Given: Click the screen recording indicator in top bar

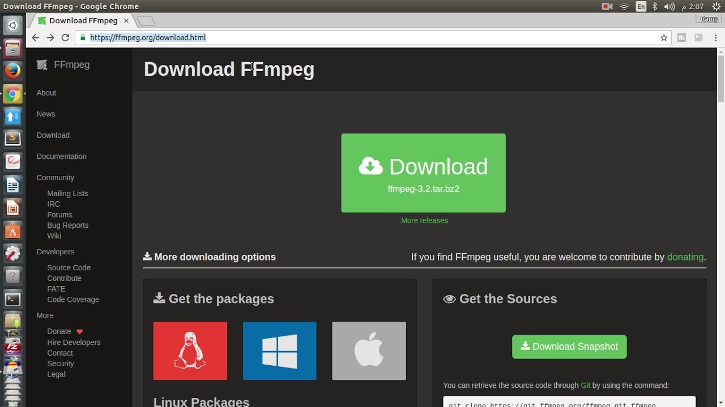Looking at the screenshot, I should click(607, 7).
